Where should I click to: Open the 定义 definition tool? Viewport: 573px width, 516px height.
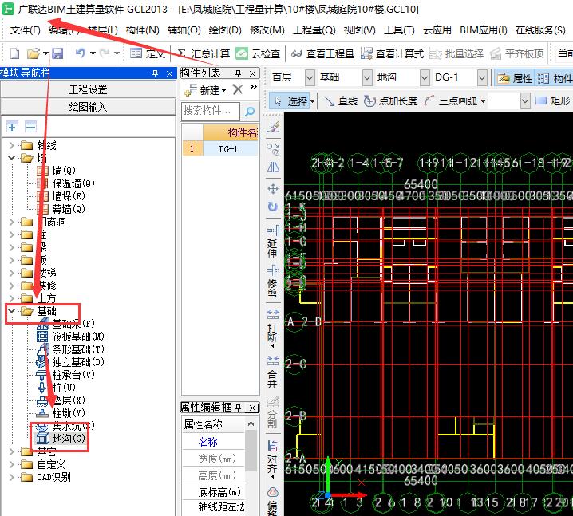pos(148,53)
